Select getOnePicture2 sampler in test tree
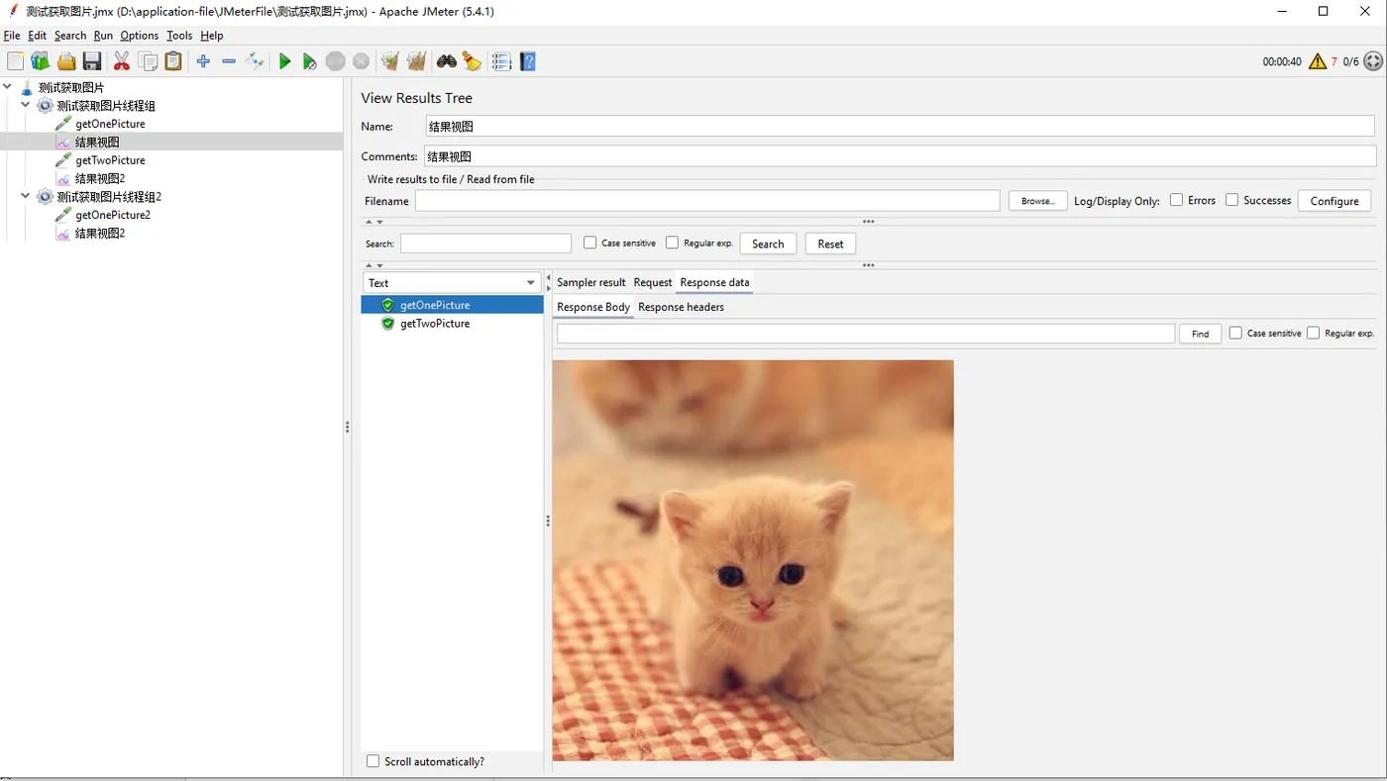 tap(113, 215)
